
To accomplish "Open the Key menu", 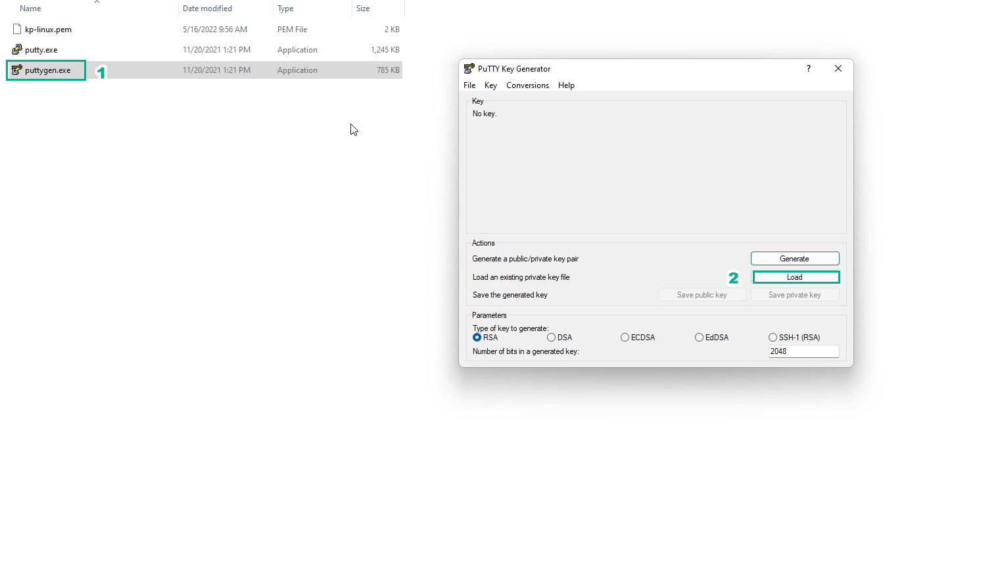I will 490,85.
